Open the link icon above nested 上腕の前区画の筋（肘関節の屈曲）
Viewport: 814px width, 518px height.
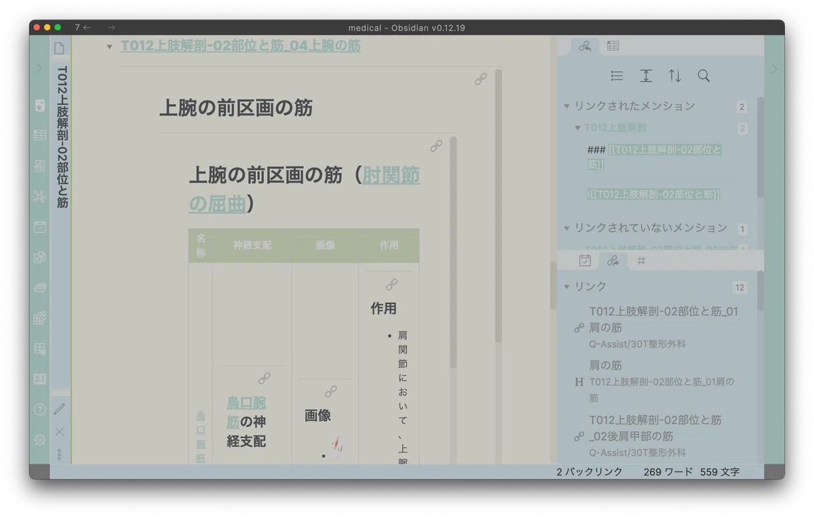(x=436, y=146)
